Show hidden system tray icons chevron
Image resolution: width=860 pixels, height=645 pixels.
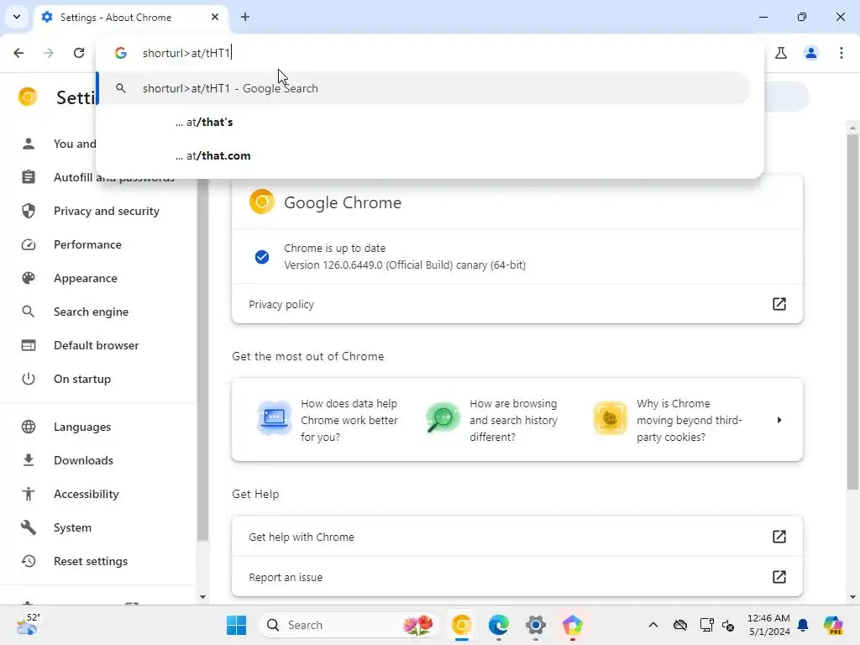(x=653, y=625)
